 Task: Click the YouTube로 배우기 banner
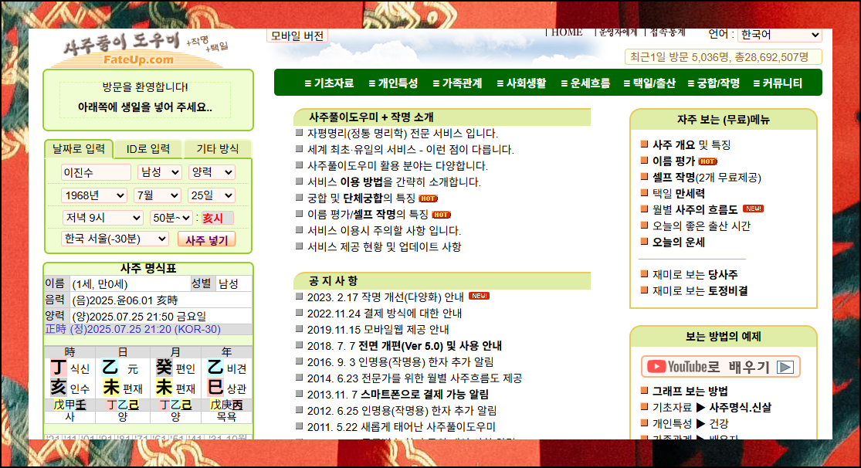[720, 367]
